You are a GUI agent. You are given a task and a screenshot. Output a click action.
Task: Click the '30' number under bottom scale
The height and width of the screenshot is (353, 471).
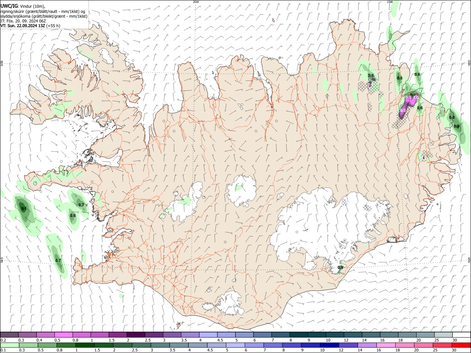click(x=454, y=350)
